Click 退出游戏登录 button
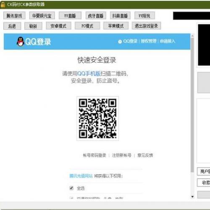The height and width of the screenshot is (210, 210). (146, 26)
